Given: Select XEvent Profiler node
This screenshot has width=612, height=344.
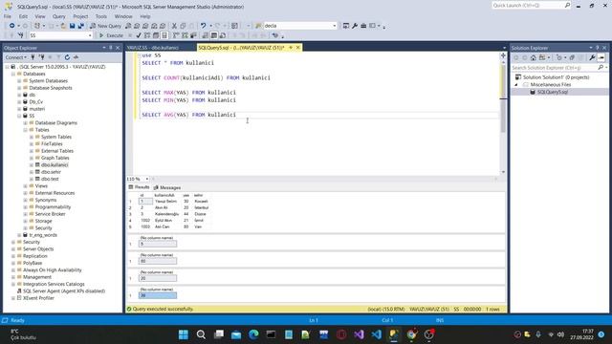Looking at the screenshot, I should [x=38, y=298].
